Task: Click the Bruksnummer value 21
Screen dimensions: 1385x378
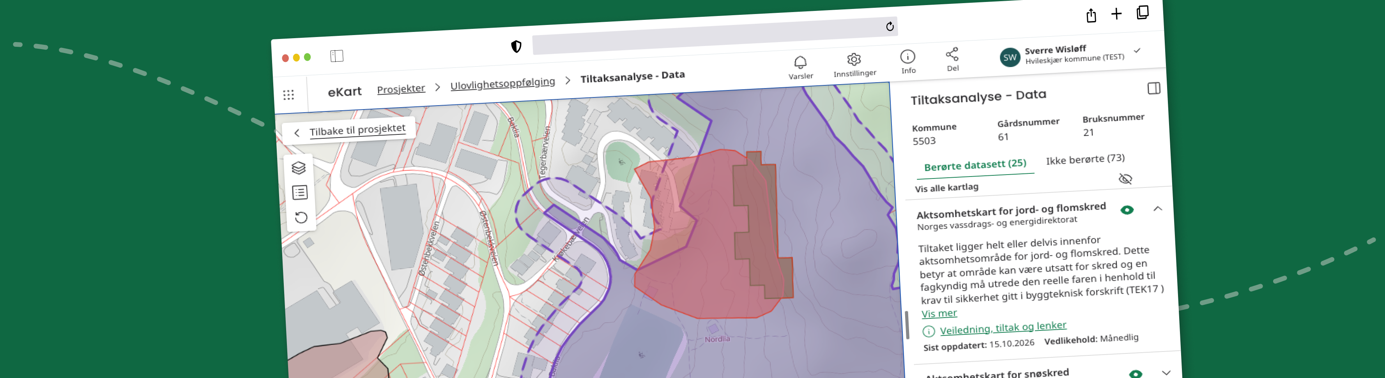Action: pos(1088,132)
